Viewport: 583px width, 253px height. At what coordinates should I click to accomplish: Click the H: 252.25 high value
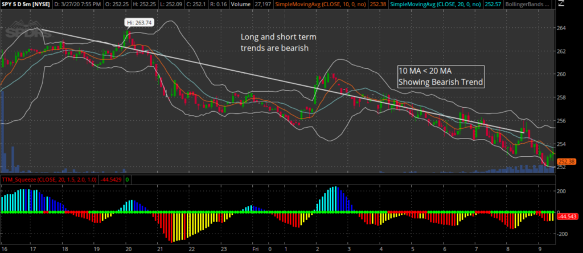143,5
